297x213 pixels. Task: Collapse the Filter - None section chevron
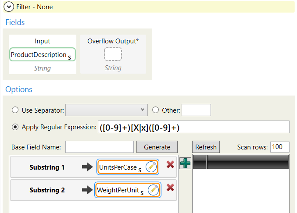pyautogui.click(x=9, y=7)
